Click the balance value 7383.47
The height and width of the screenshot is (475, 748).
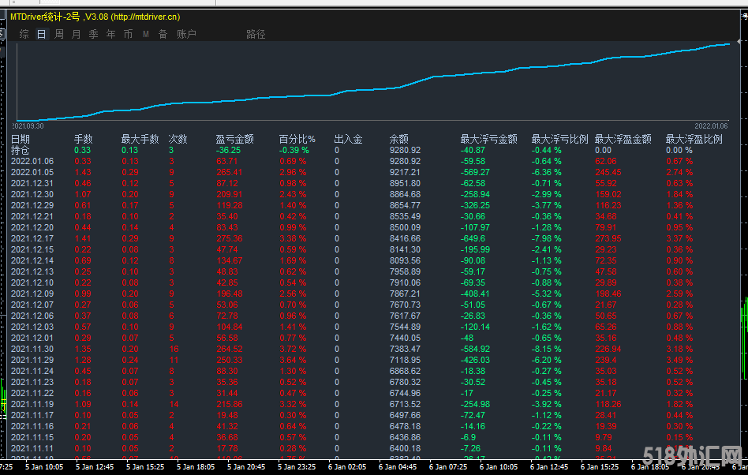tap(405, 349)
